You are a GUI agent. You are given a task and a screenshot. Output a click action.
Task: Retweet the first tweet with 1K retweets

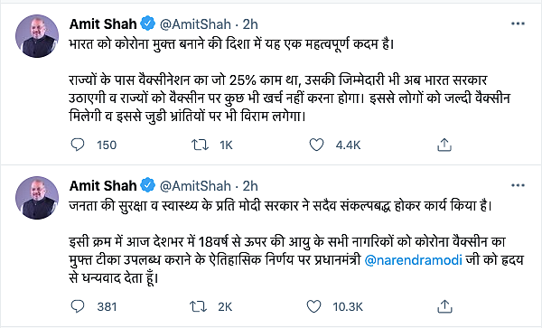click(201, 145)
